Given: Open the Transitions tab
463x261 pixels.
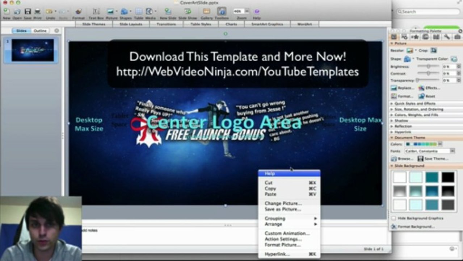Looking at the screenshot, I should point(166,24).
